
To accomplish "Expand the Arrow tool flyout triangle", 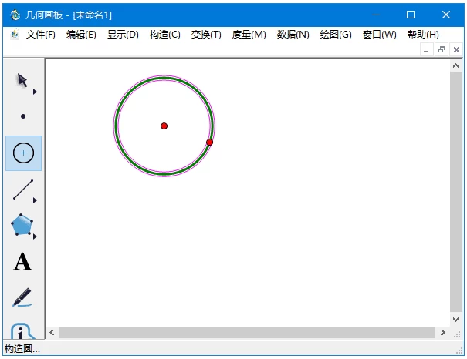I will [35, 92].
